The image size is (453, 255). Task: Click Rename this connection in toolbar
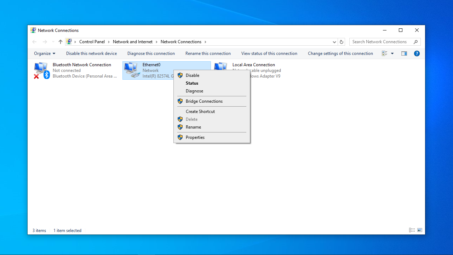[x=208, y=53]
